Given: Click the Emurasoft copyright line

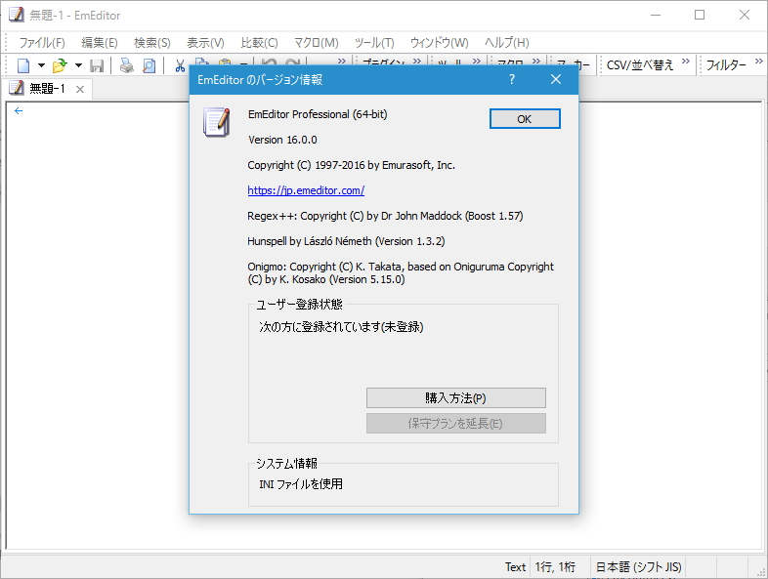Looking at the screenshot, I should tap(351, 165).
